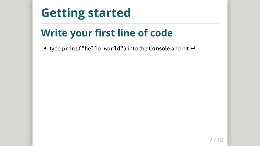Click the word "Getting" in the title
This screenshot has height=146, width=260.
click(63, 13)
